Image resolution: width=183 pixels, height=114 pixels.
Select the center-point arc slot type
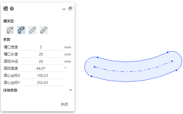10,30
